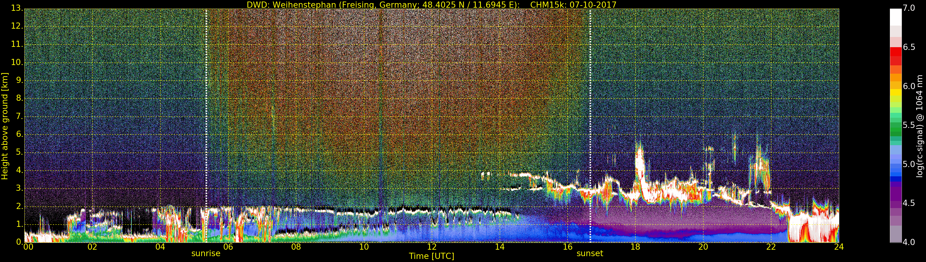Click the "18" time axis tick label
Viewport: 926px width, 262px height.
[x=636, y=247]
